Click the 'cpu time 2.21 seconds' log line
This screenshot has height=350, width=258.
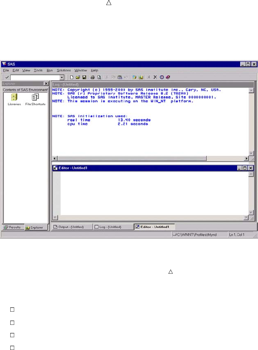[107, 124]
